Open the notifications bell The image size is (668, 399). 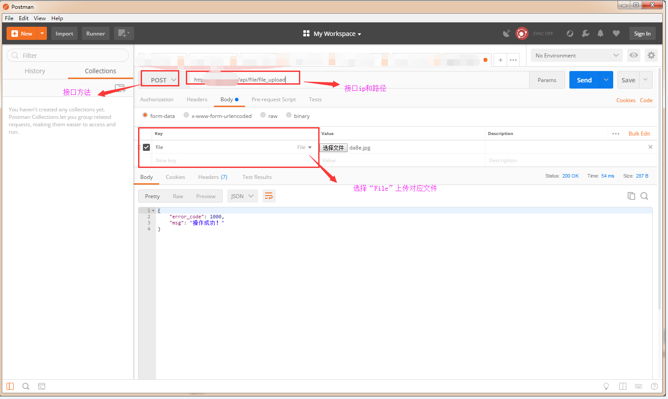(600, 33)
